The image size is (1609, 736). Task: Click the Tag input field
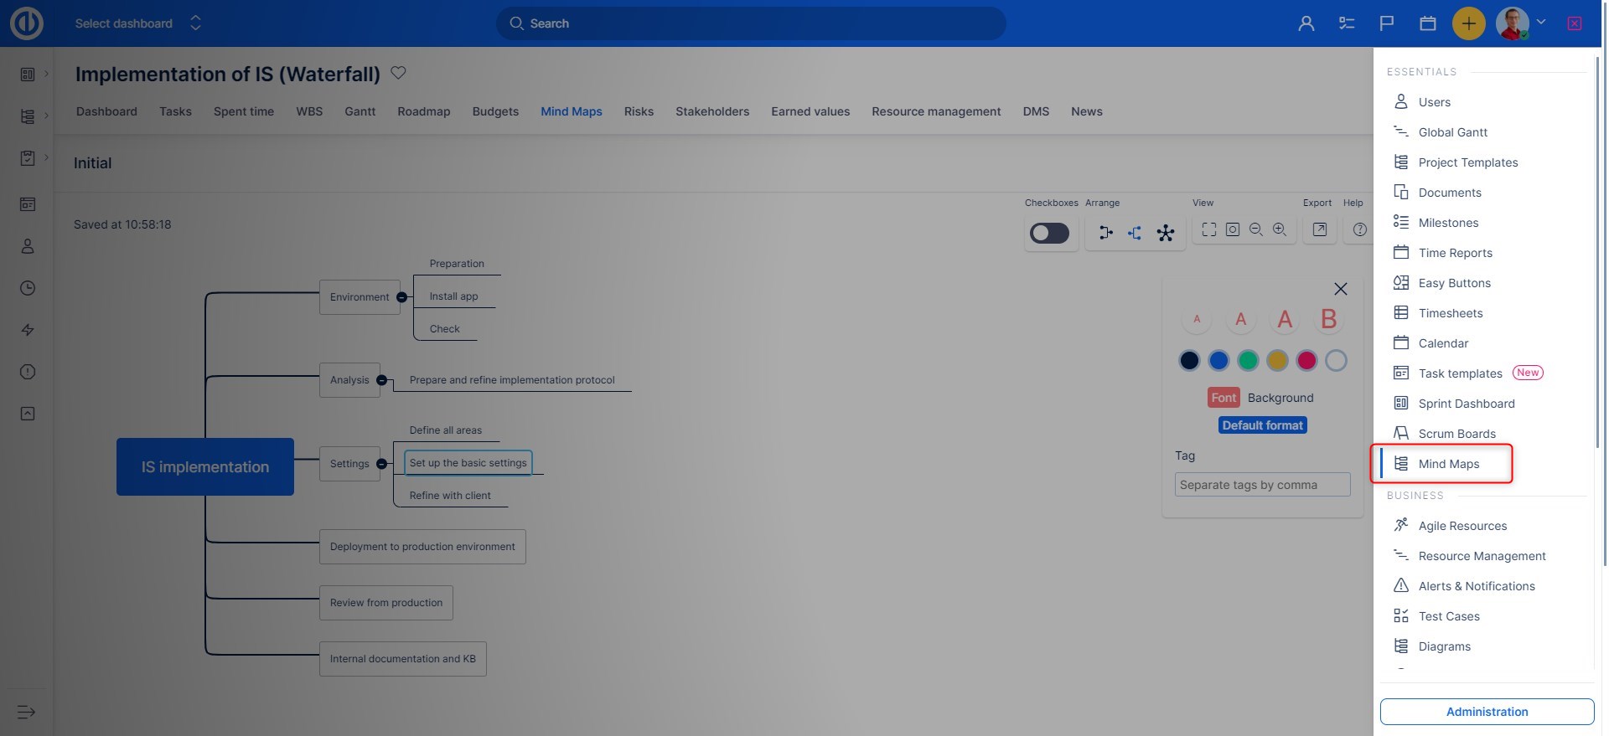tap(1262, 485)
